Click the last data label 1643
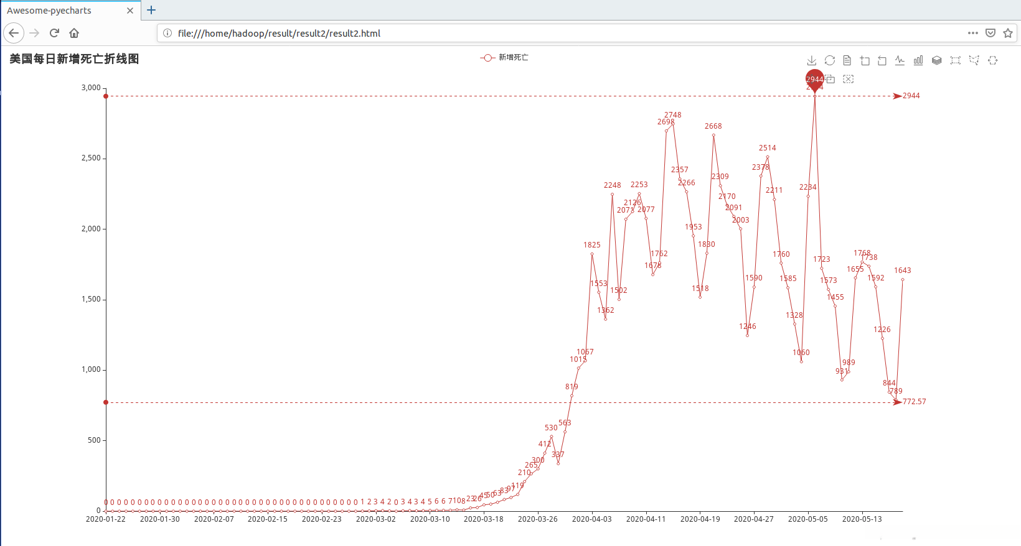 903,271
